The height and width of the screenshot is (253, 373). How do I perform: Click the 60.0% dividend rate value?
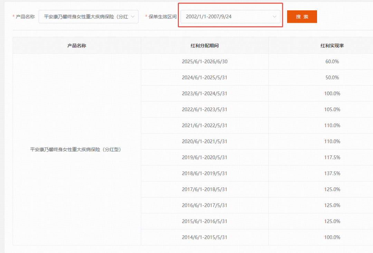[332, 61]
